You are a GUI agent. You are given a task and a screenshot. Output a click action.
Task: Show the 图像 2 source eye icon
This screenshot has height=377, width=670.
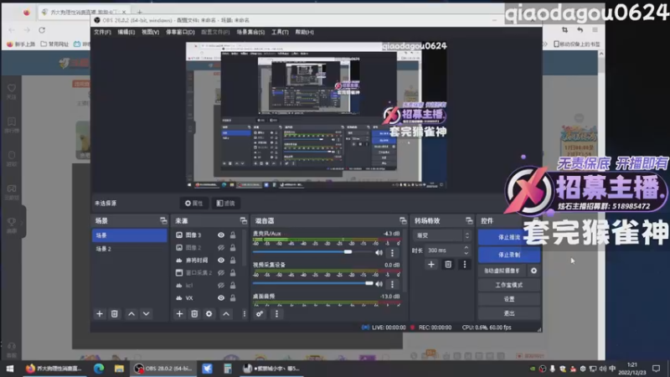[x=221, y=247]
